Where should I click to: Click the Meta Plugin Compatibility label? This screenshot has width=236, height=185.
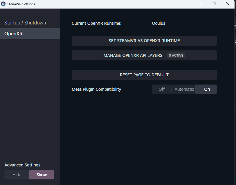(96, 90)
